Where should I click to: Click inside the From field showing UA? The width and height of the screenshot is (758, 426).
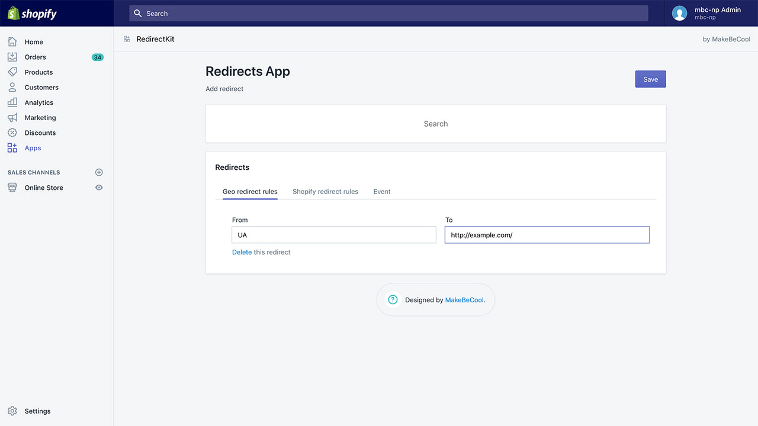click(333, 235)
